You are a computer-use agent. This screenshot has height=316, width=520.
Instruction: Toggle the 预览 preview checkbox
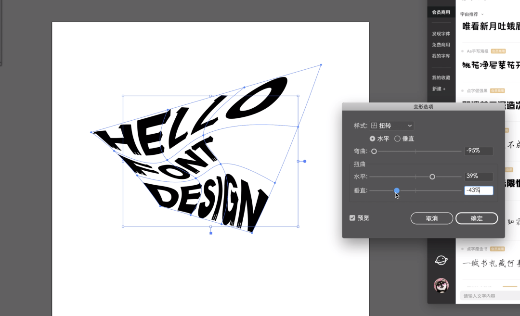pos(352,218)
